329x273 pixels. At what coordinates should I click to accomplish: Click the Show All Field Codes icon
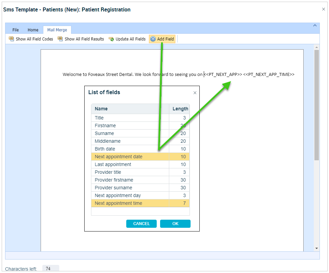point(11,39)
